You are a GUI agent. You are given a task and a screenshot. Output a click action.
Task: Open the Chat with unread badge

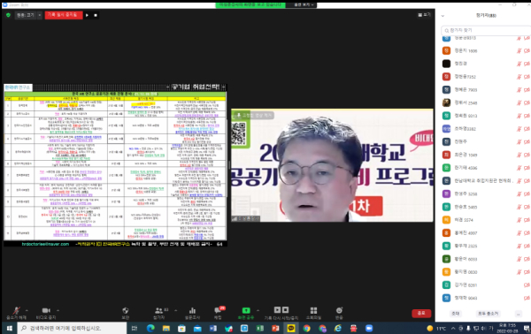click(x=218, y=313)
